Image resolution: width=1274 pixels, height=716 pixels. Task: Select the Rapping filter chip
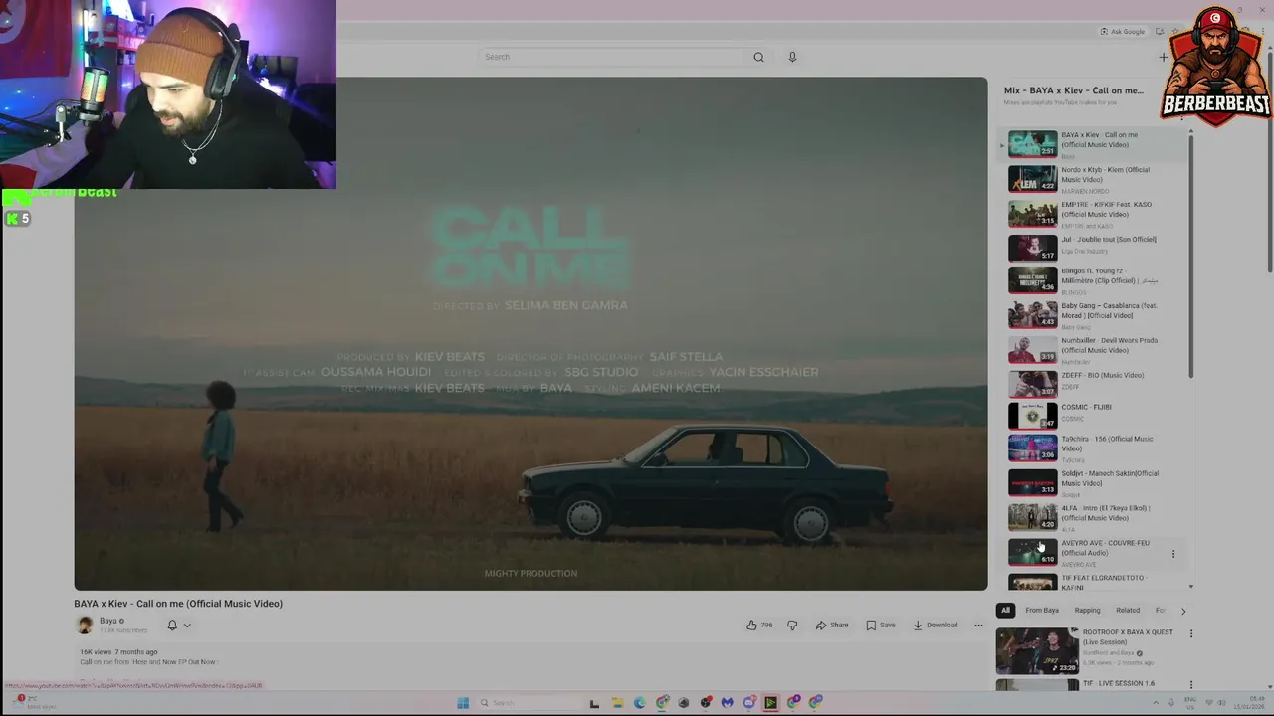(1087, 611)
